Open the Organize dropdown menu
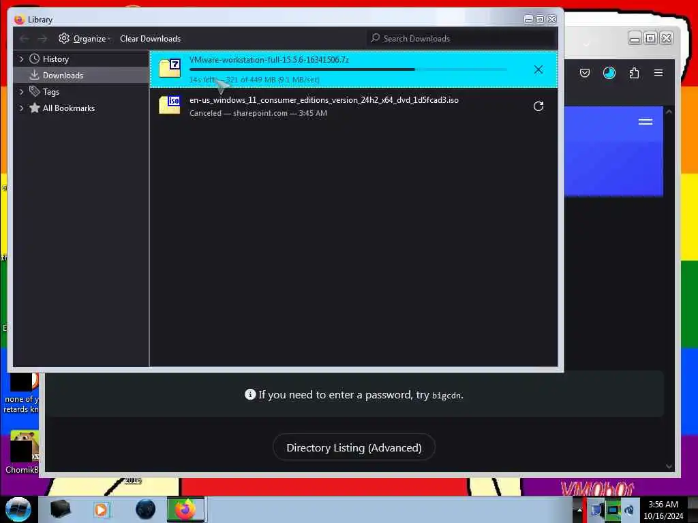 [91, 39]
